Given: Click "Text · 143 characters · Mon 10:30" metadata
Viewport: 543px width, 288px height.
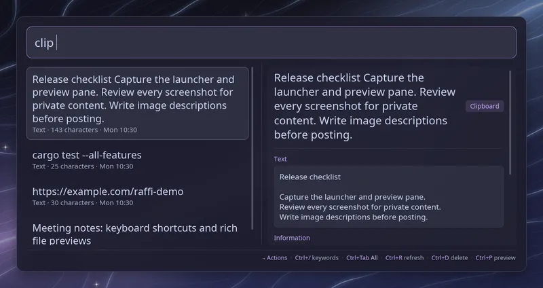Looking at the screenshot, I should (84, 130).
